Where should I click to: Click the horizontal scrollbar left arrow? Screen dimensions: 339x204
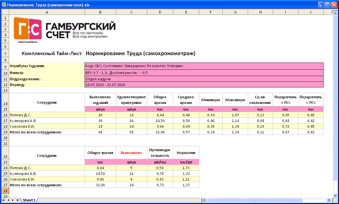(x=204, y=200)
